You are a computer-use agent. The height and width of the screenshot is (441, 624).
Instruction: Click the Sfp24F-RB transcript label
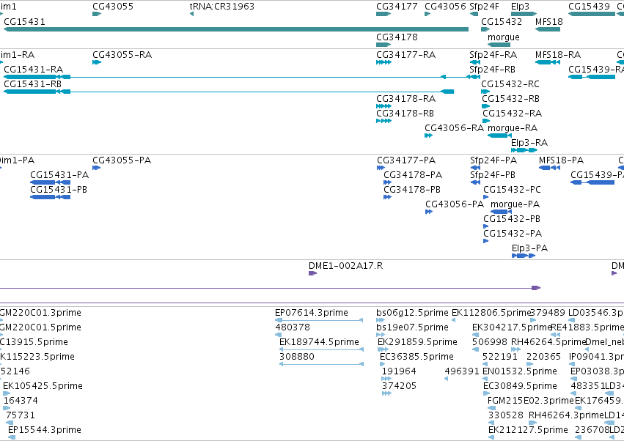[492, 69]
